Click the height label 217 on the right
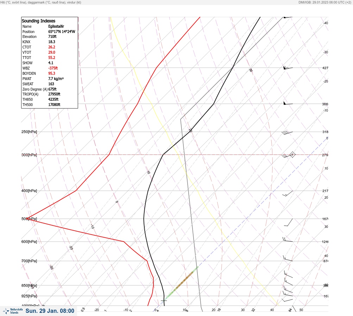This screenshot has width=353, height=316. point(325,191)
